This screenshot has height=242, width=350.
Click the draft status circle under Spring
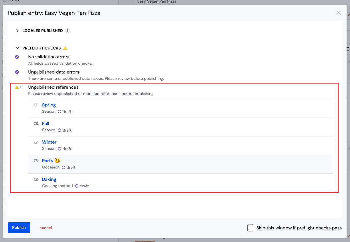[x=60, y=112]
